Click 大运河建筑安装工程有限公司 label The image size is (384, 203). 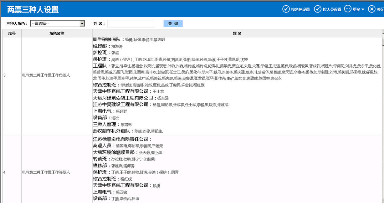(x=123, y=98)
